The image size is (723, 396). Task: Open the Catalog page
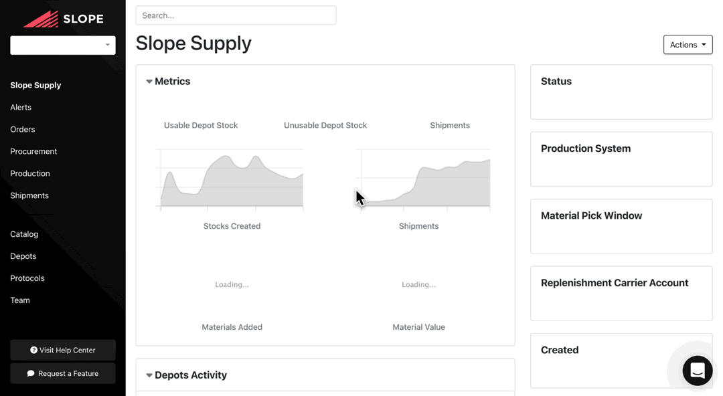tap(24, 234)
